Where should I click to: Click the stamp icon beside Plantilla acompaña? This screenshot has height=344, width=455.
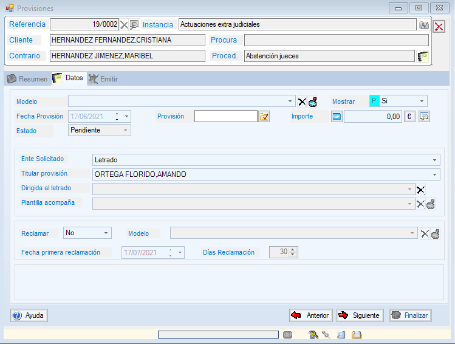coord(431,204)
